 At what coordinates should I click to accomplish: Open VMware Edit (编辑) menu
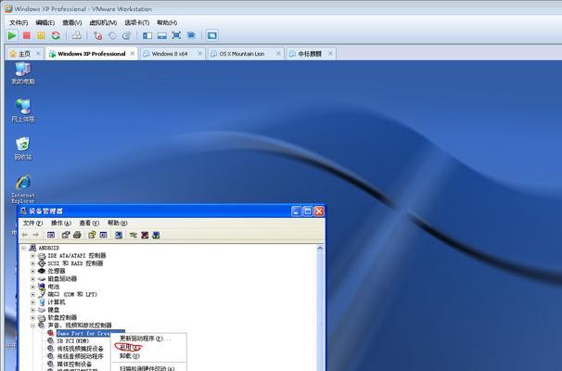pyautogui.click(x=45, y=22)
